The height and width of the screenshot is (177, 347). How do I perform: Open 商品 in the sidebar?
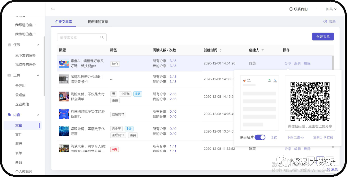(19, 162)
